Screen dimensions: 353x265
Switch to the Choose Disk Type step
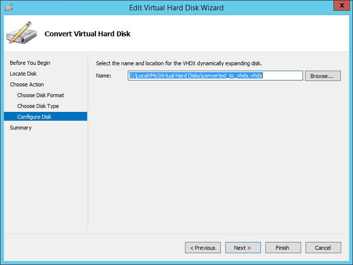pyautogui.click(x=38, y=106)
